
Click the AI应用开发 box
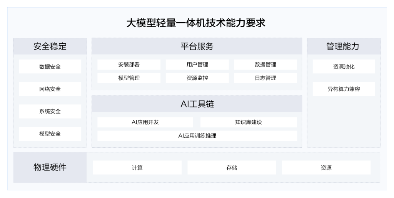click(x=145, y=122)
